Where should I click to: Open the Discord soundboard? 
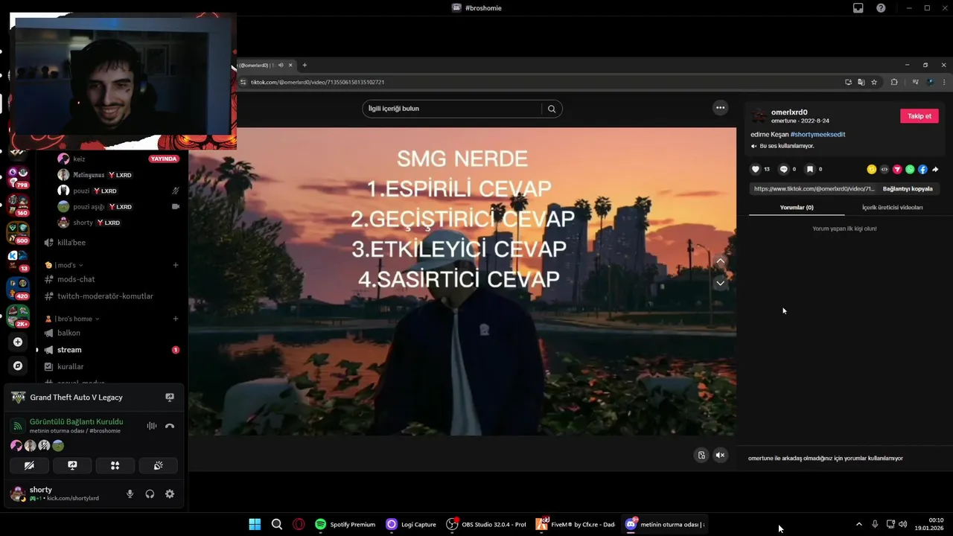159,465
